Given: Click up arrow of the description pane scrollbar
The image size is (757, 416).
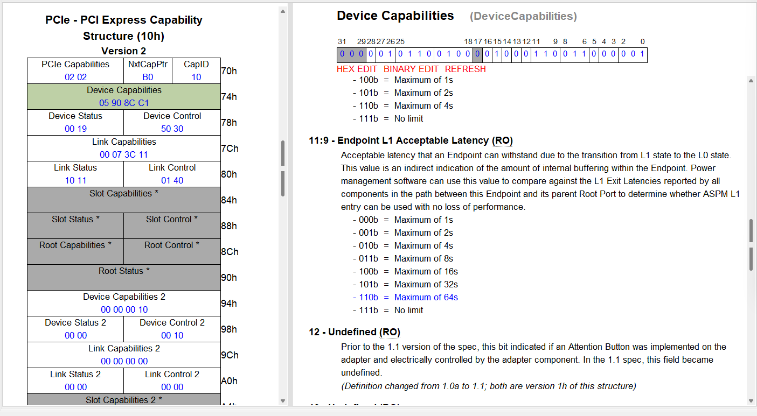Looking at the screenshot, I should pos(751,80).
